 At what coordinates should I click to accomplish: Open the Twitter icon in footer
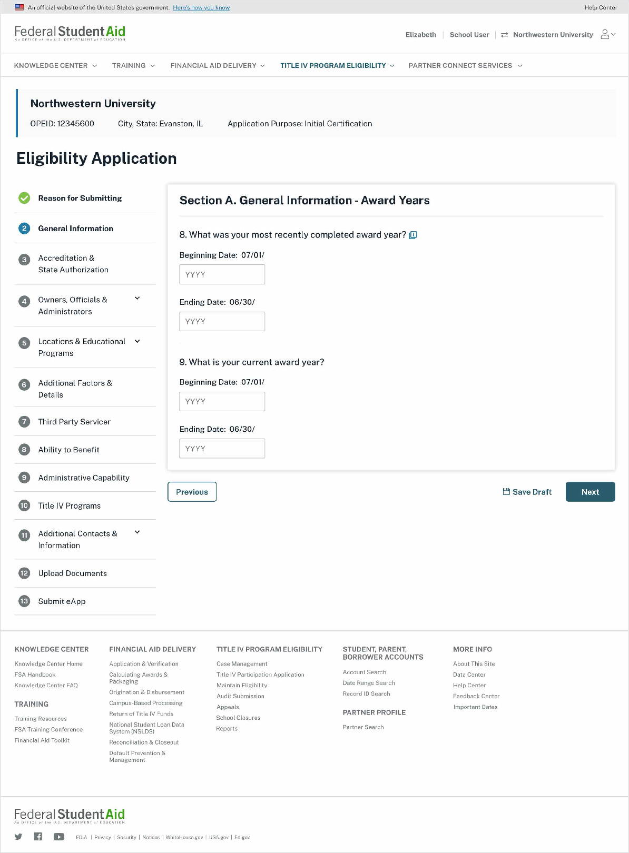click(18, 837)
